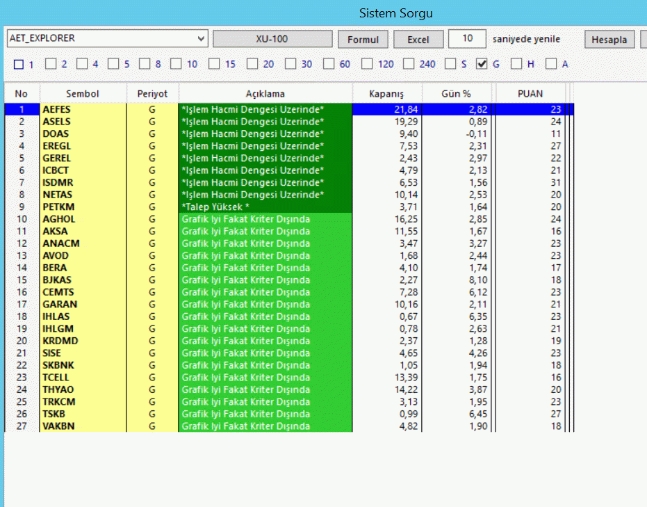Select the THYAO symbol cell
647x507 pixels.
click(83, 389)
